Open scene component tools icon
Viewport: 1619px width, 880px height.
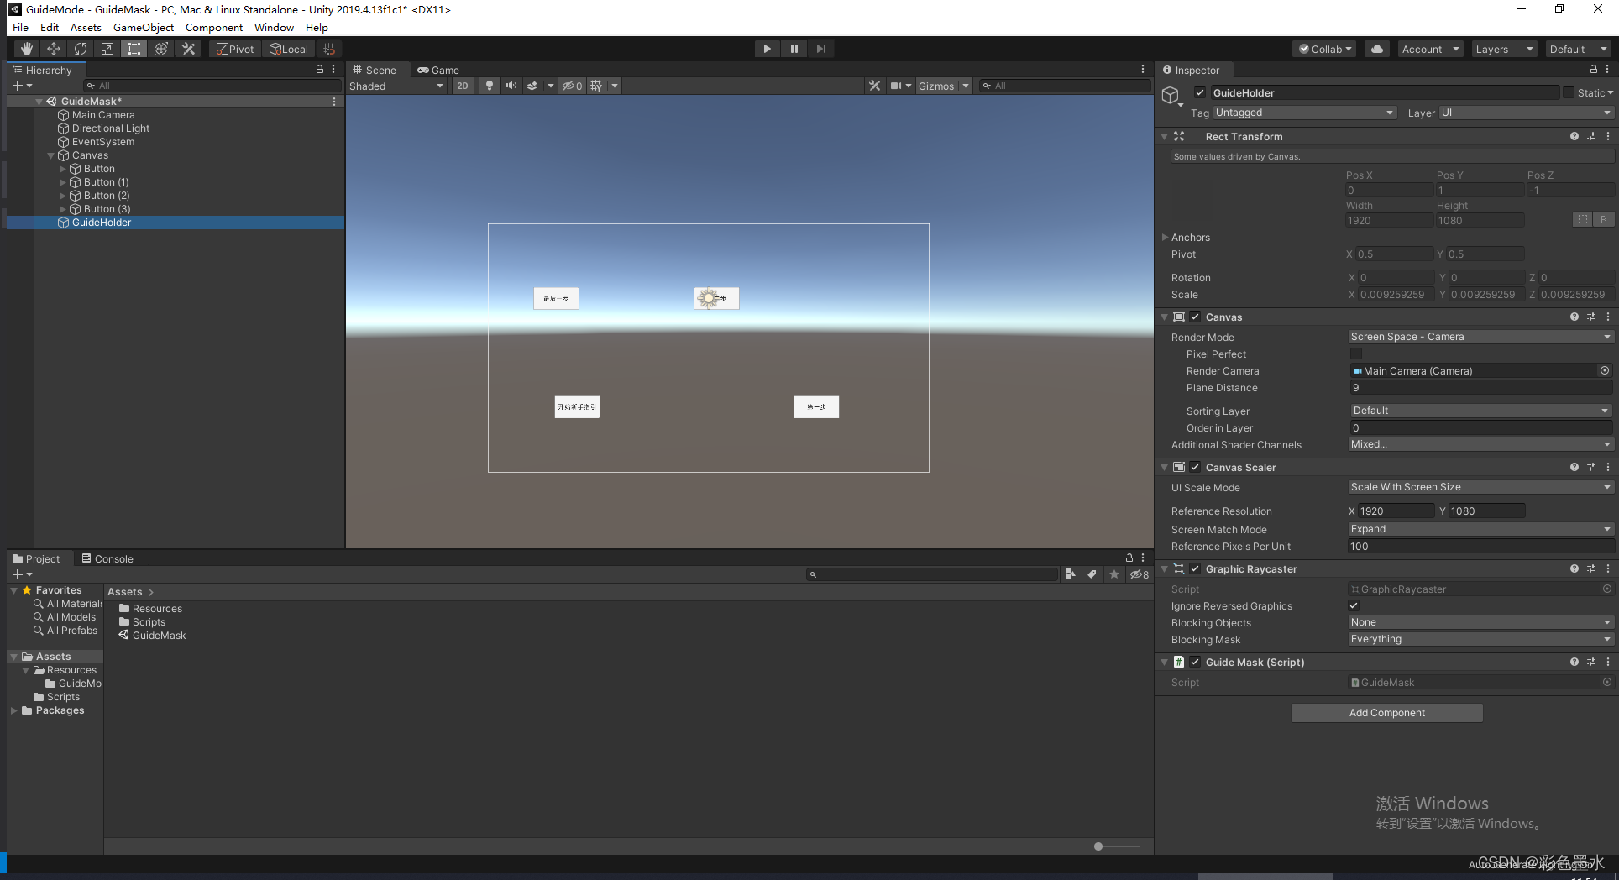[875, 86]
